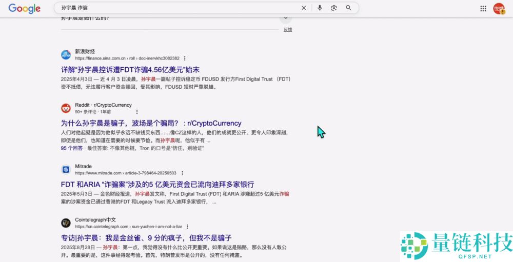Submit search with the magnifier icon
The width and height of the screenshot is (513, 262).
[348, 8]
